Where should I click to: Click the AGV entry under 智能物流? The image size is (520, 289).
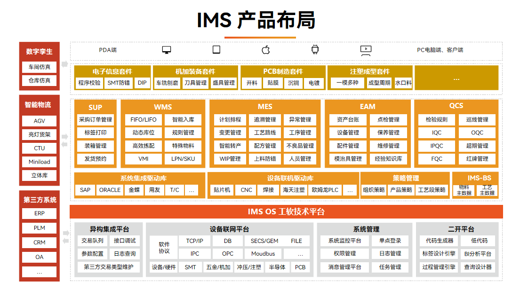coord(39,121)
